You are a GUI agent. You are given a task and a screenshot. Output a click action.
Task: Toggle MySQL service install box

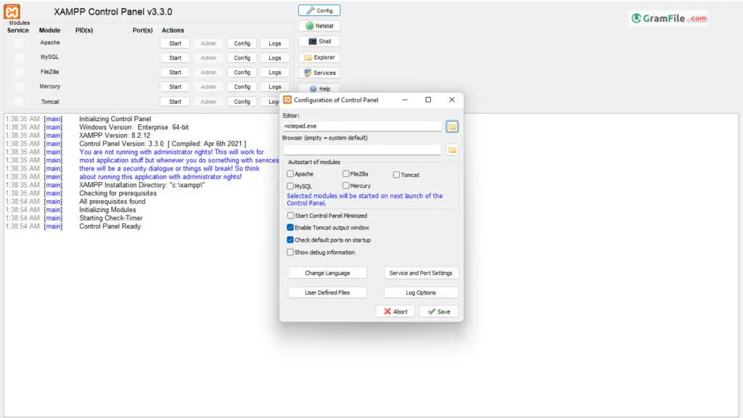pyautogui.click(x=18, y=57)
